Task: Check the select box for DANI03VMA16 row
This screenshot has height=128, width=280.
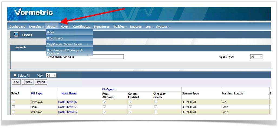Action: (13, 102)
